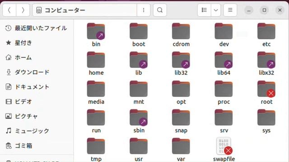Select the mnt folder icon
Image resolution: width=289 pixels, height=162 pixels.
tap(139, 89)
